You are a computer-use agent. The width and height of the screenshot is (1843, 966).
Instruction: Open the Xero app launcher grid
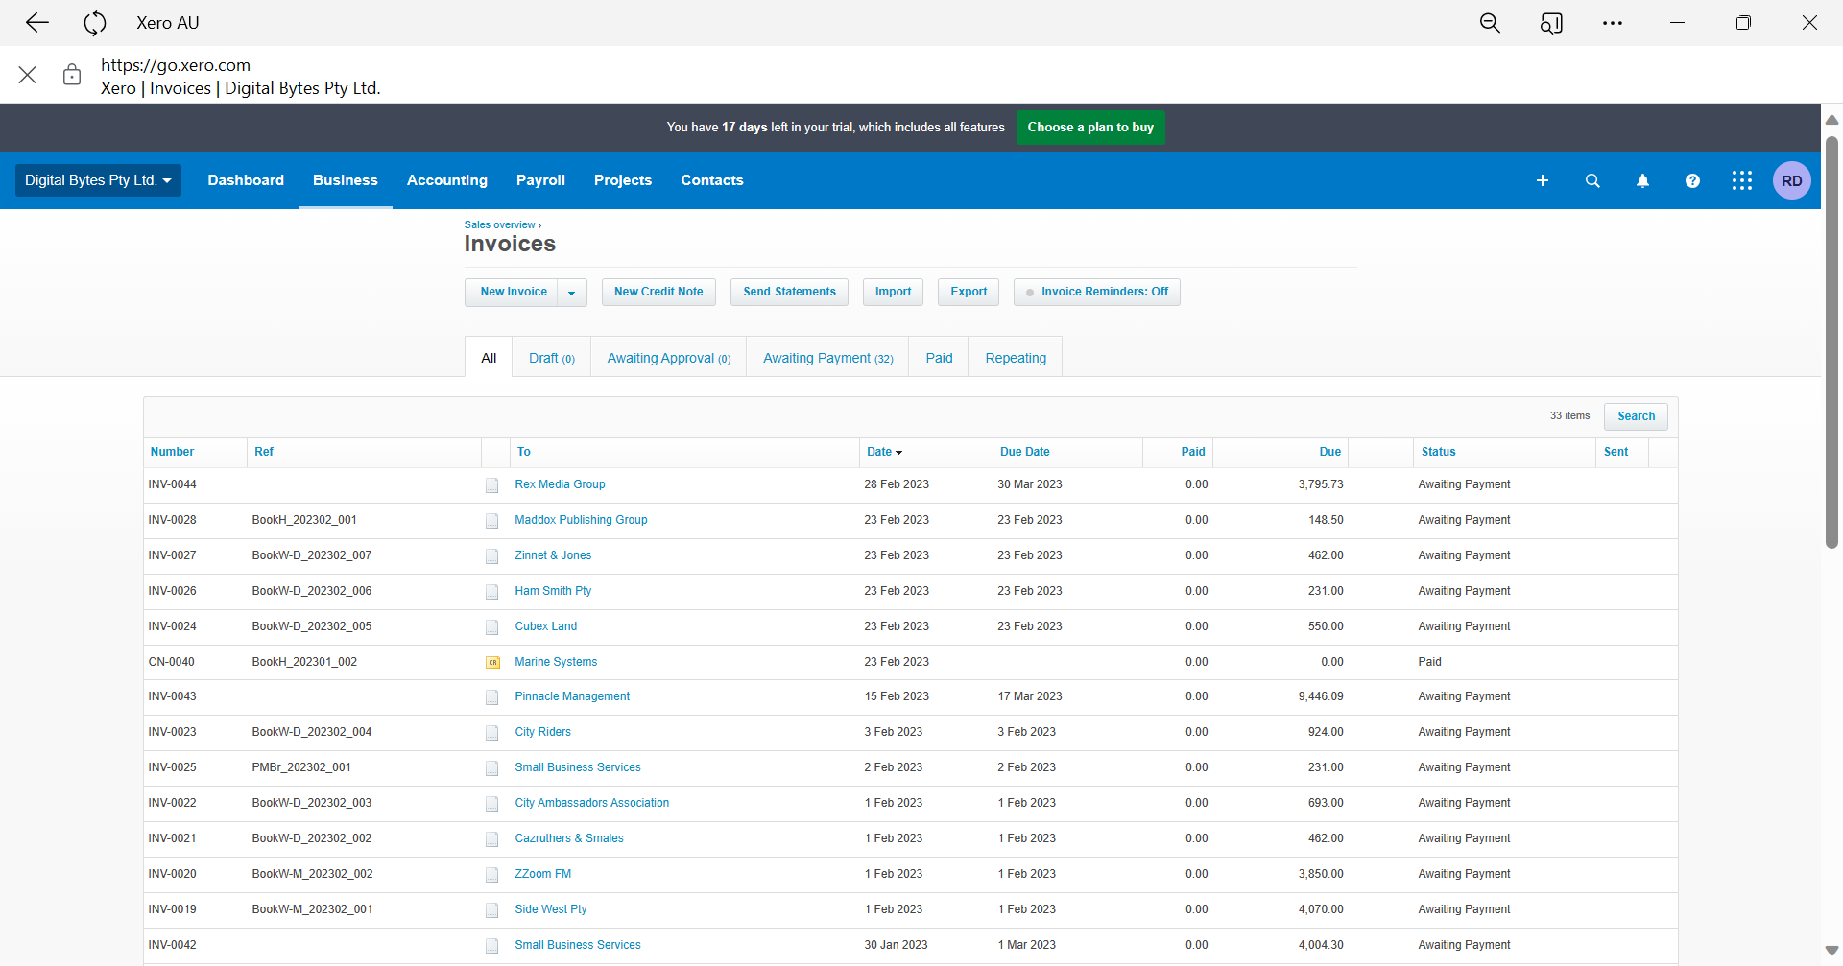pyautogui.click(x=1742, y=180)
